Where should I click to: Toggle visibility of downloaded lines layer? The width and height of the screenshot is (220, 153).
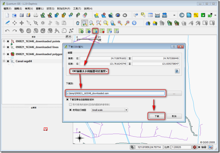[8, 47]
